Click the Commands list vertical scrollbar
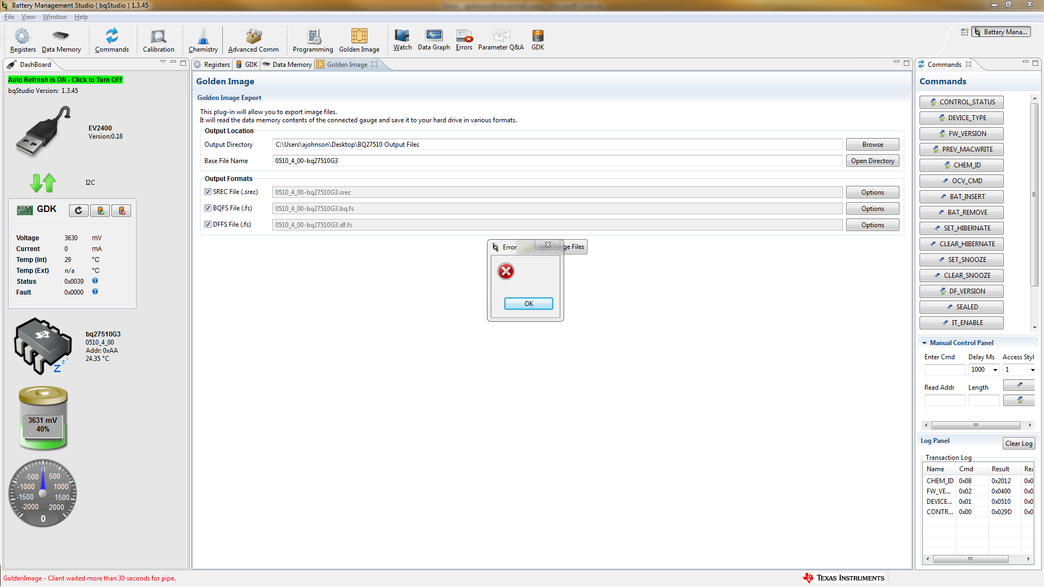Image resolution: width=1044 pixels, height=587 pixels. (1034, 194)
